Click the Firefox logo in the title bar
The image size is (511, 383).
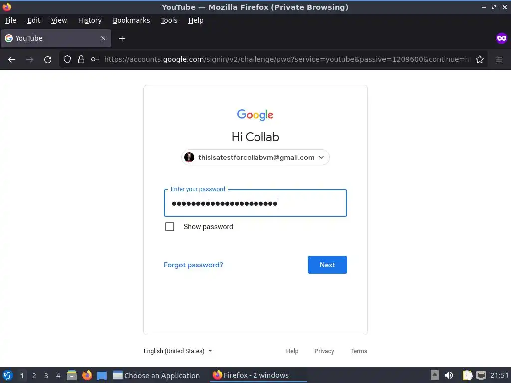coord(7,7)
